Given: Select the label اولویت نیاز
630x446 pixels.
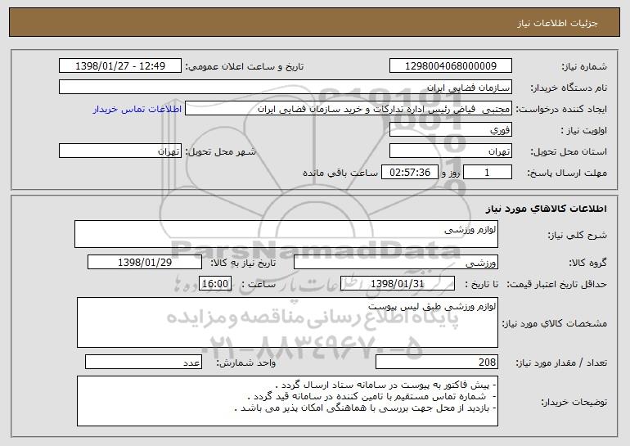Looking at the screenshot, I should pyautogui.click(x=584, y=131).
